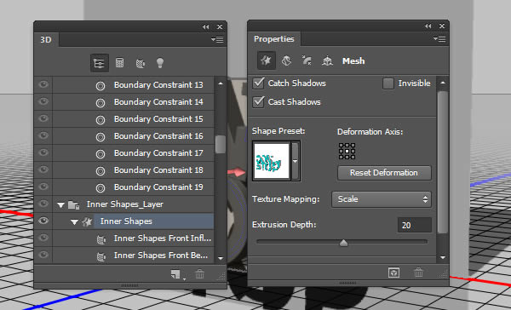Click Reset Deformation button
Screen dimensions: 511x310
[x=384, y=173]
